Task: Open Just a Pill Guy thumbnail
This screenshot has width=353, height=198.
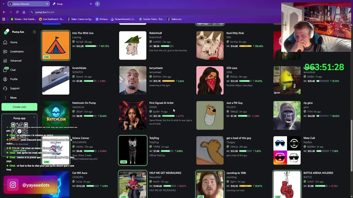Action: [210, 115]
